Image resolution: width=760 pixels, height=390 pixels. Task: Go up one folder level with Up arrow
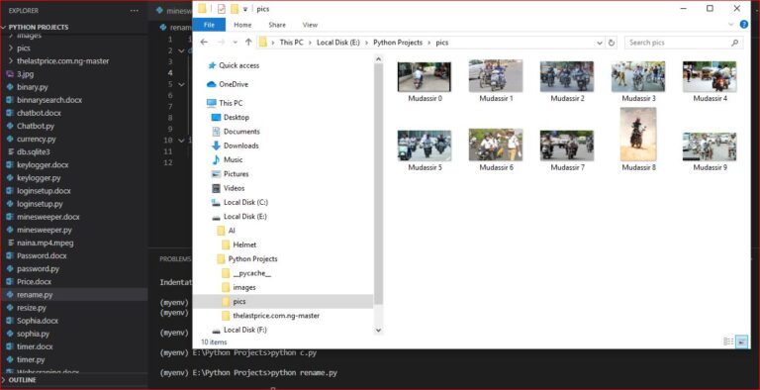tap(248, 43)
